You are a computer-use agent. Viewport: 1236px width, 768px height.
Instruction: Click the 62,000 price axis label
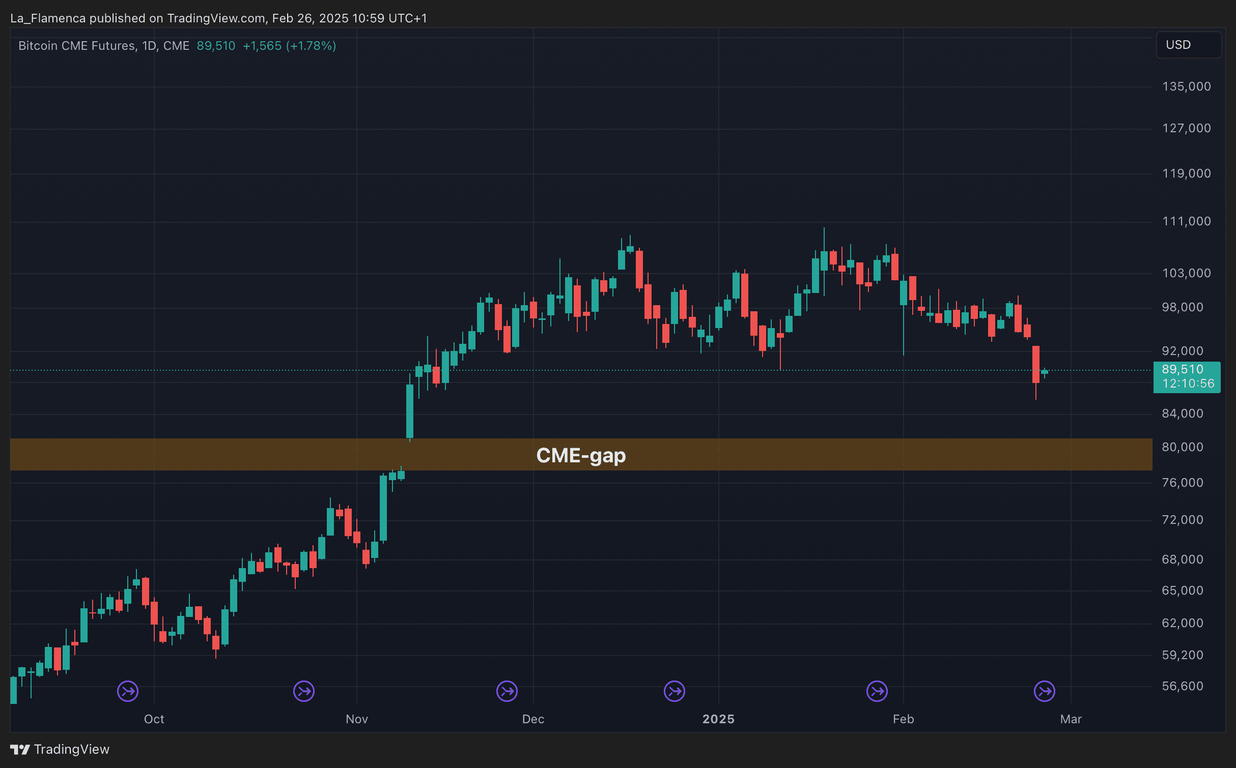(x=1183, y=623)
